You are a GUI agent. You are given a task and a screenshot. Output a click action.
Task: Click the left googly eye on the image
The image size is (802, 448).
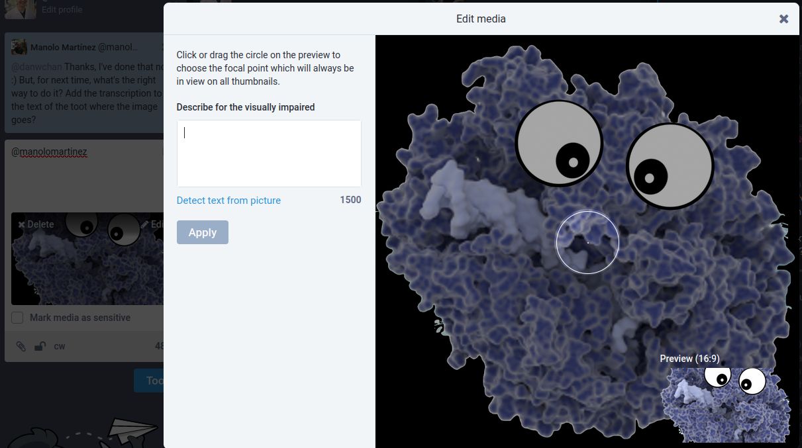point(559,144)
